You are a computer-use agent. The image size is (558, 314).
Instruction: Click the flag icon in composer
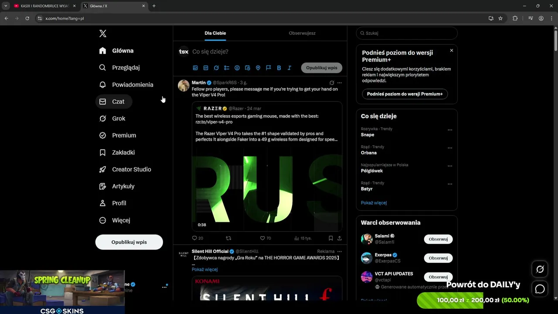point(269,68)
